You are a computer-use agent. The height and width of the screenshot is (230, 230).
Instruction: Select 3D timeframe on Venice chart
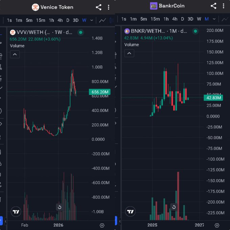[x=76, y=20]
